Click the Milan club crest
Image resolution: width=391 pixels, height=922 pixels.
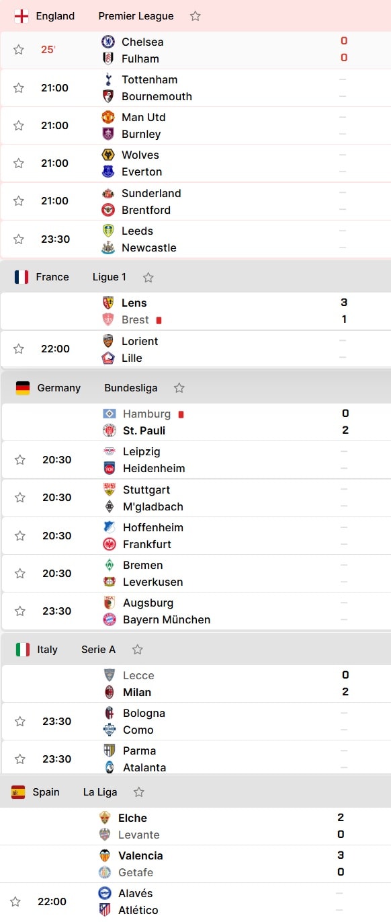(110, 692)
